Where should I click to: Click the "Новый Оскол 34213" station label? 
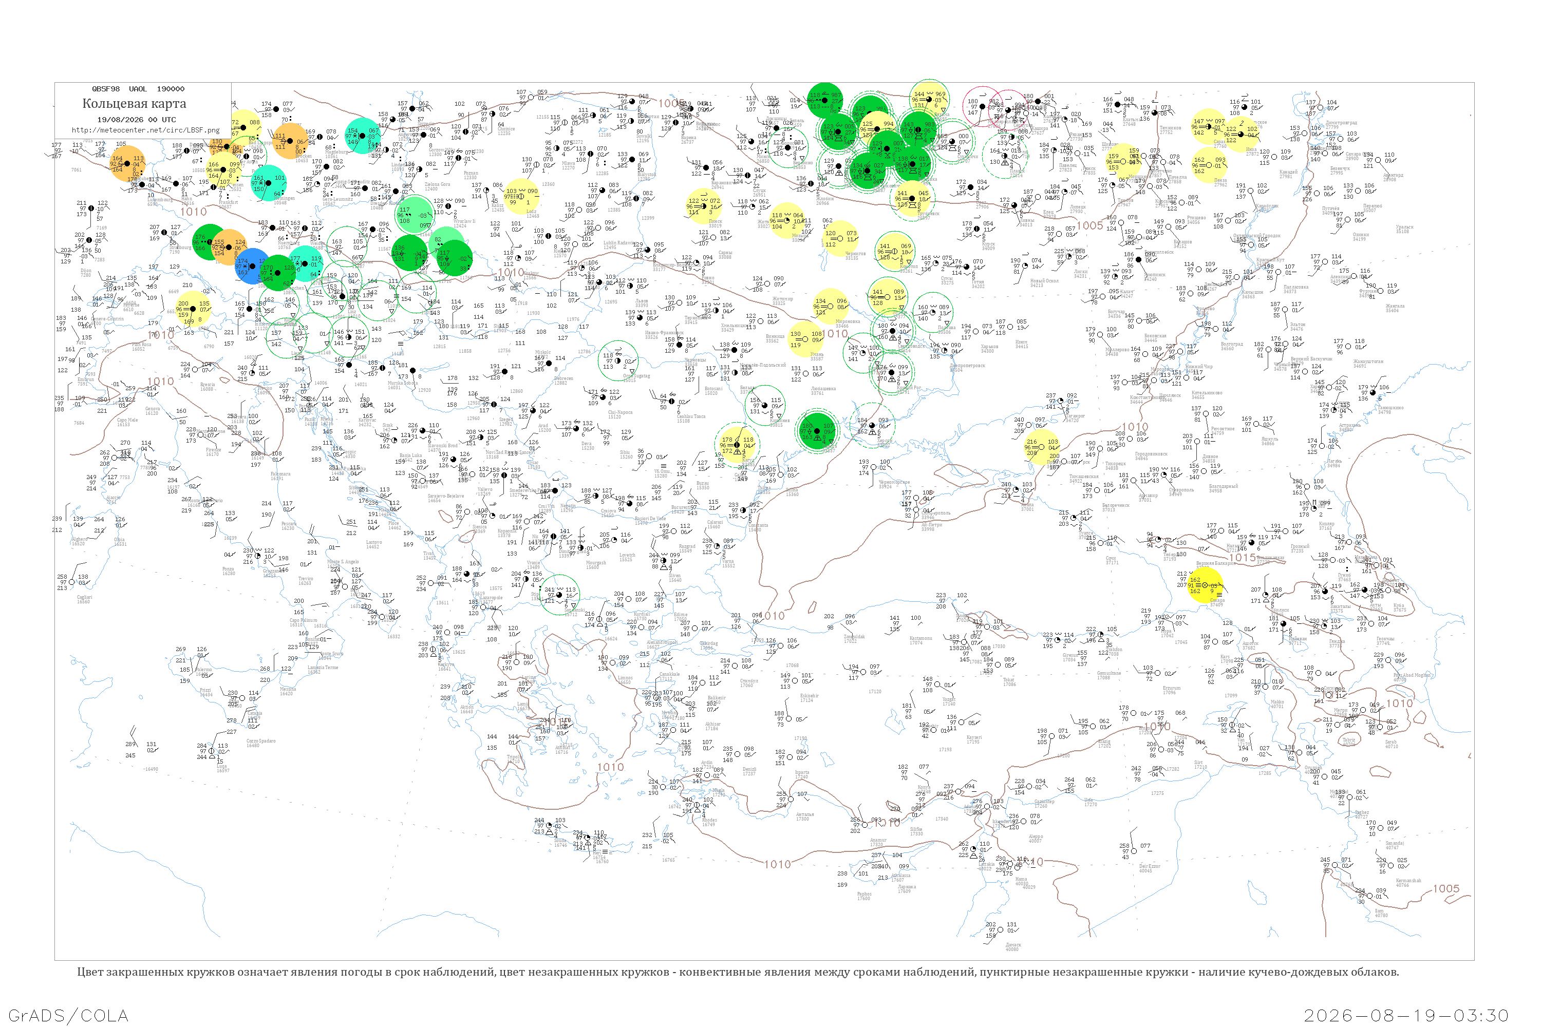click(1044, 283)
